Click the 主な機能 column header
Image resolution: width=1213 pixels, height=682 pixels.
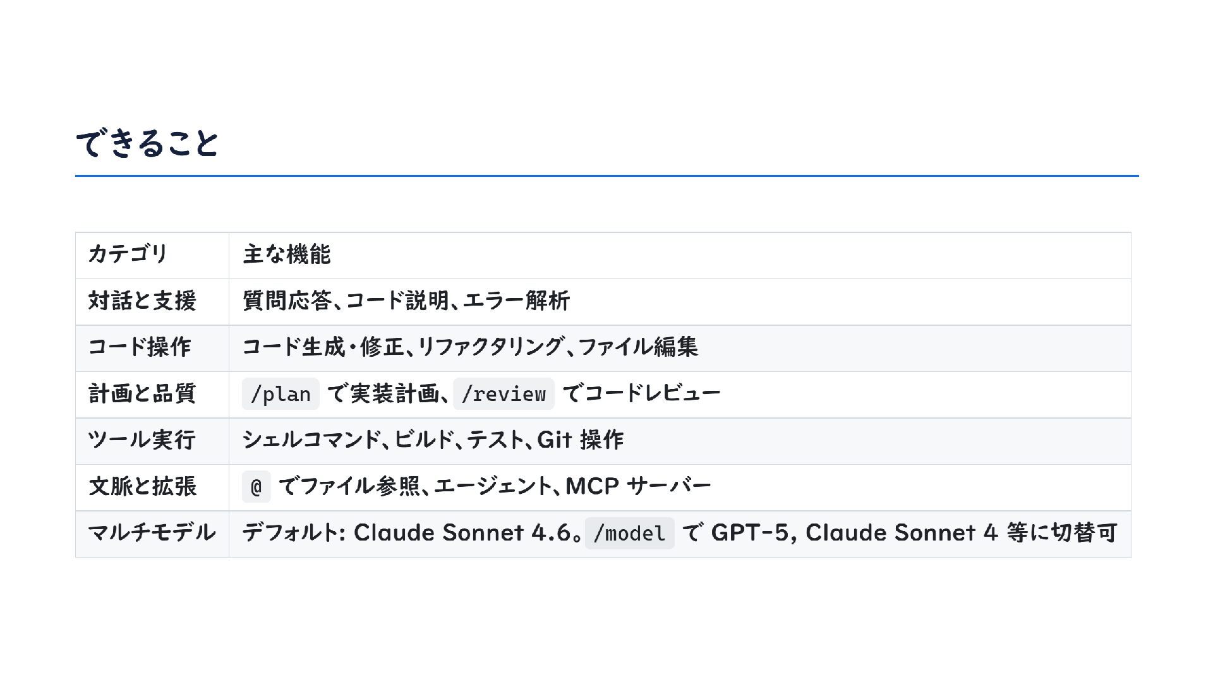coord(286,254)
